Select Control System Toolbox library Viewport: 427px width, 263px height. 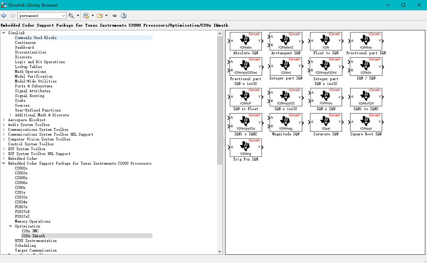31,144
